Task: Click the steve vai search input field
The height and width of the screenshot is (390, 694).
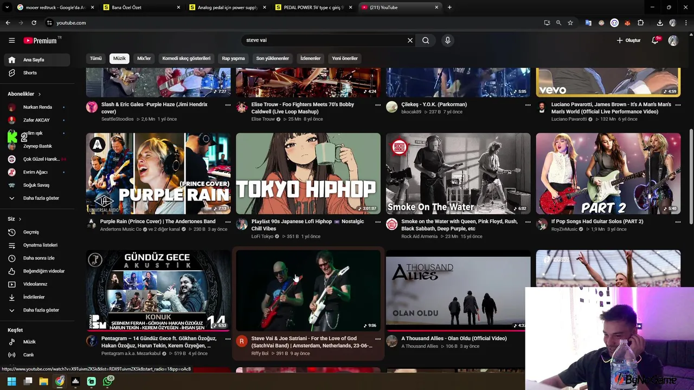Action: point(324,40)
